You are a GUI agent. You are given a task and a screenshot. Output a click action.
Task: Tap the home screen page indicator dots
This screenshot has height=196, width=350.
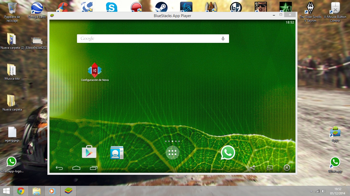pos(172,141)
